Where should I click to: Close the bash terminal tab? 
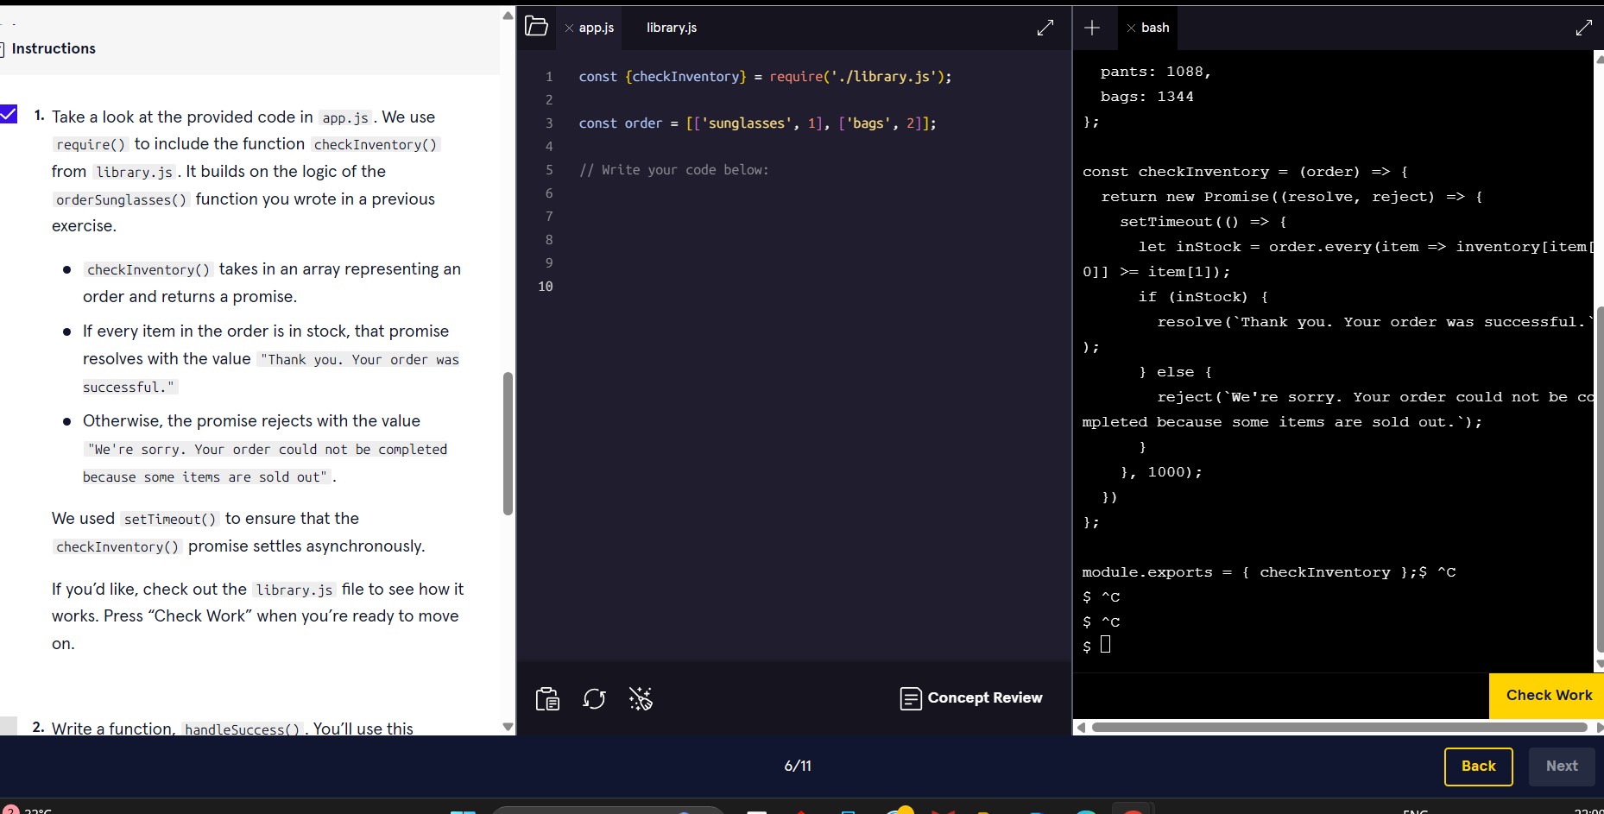(x=1130, y=28)
